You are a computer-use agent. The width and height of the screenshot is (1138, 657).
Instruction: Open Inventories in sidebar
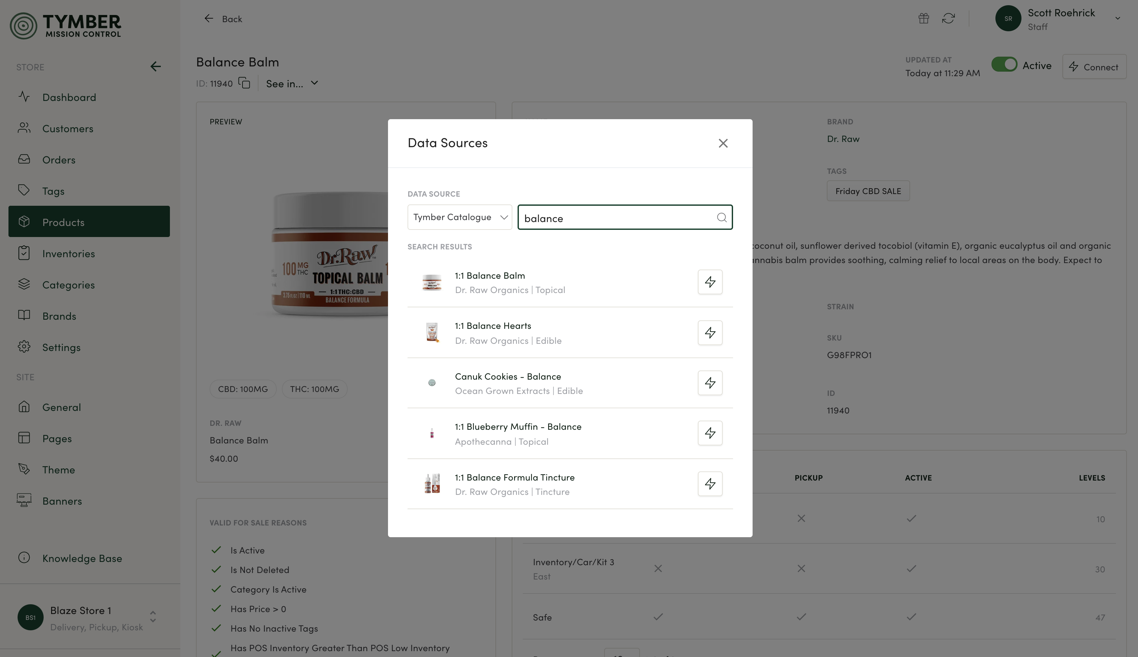click(89, 253)
